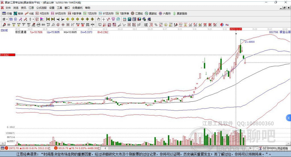Click the K线 chart toolbar button
The width and height of the screenshot is (291, 157).
click(29, 13)
